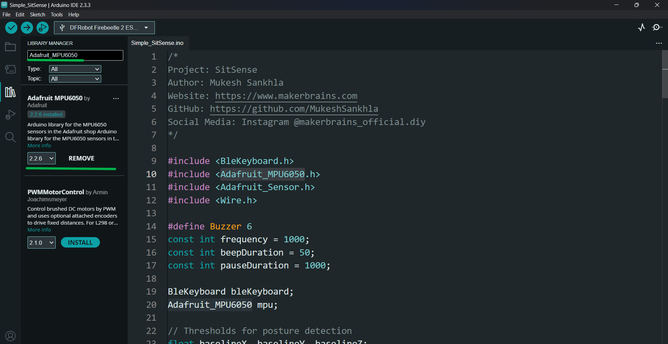Screen dimensions: 668x344
Task: Click the beepDuration variable name
Action: tap(252, 252)
